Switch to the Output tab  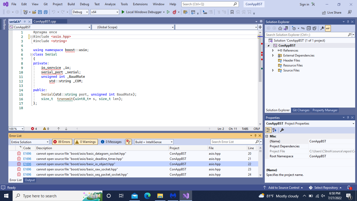coord(30,180)
